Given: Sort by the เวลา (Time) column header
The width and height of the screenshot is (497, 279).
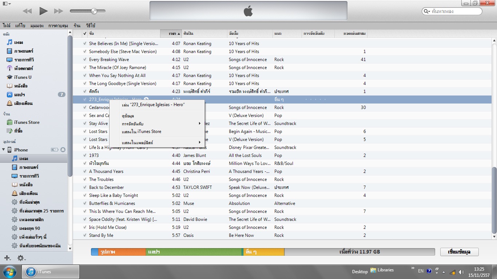Looking at the screenshot, I should tap(171, 33).
